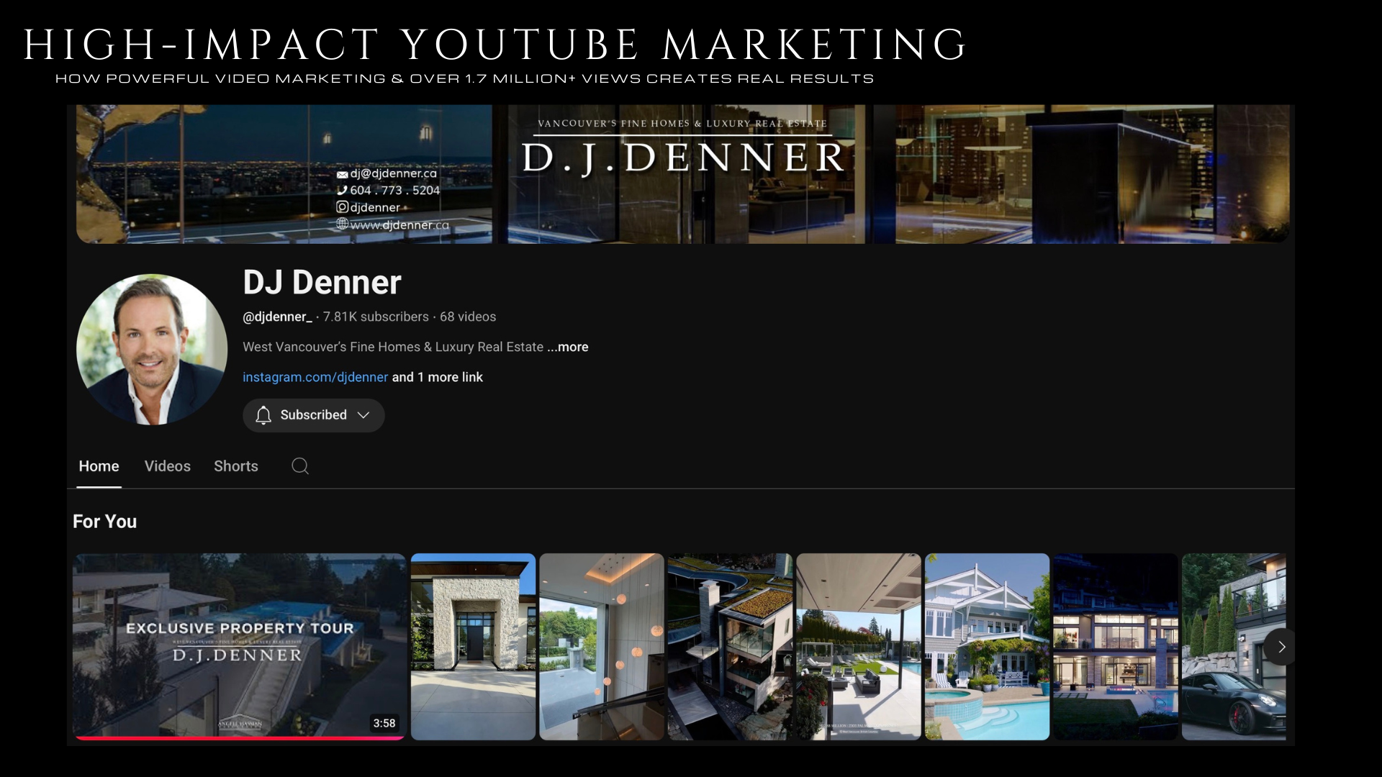Open instagram.com/djdenner link
The width and height of the screenshot is (1382, 777).
315,377
